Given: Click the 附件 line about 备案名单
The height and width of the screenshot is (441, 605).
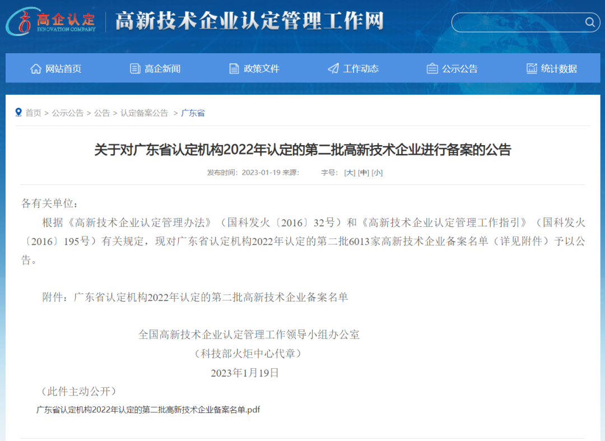Looking at the screenshot, I should click(196, 297).
